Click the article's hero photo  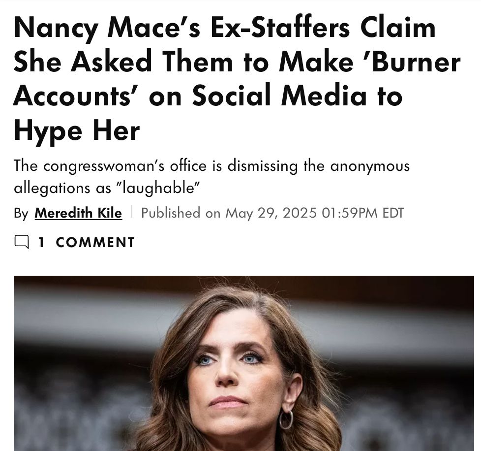click(x=244, y=363)
